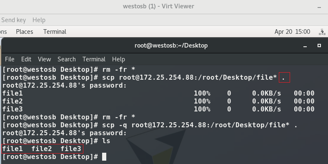Click file1 in the transfer progress list
Viewport: 328px width, 164px height.
13,93
